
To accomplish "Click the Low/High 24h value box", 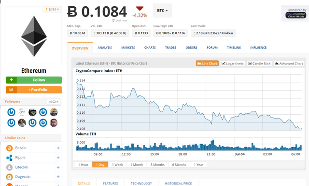I will point(170,33).
